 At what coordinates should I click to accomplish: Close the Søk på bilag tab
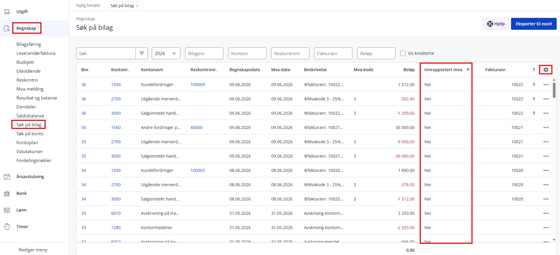click(137, 6)
